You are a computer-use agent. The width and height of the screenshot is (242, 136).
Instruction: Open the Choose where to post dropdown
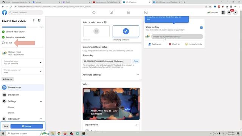pos(23,62)
